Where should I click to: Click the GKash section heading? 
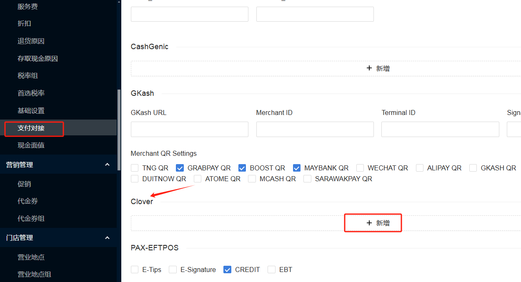click(x=143, y=93)
